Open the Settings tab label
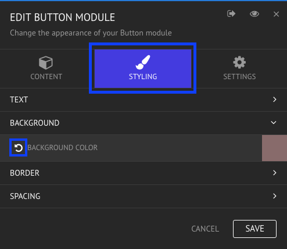 (239, 77)
